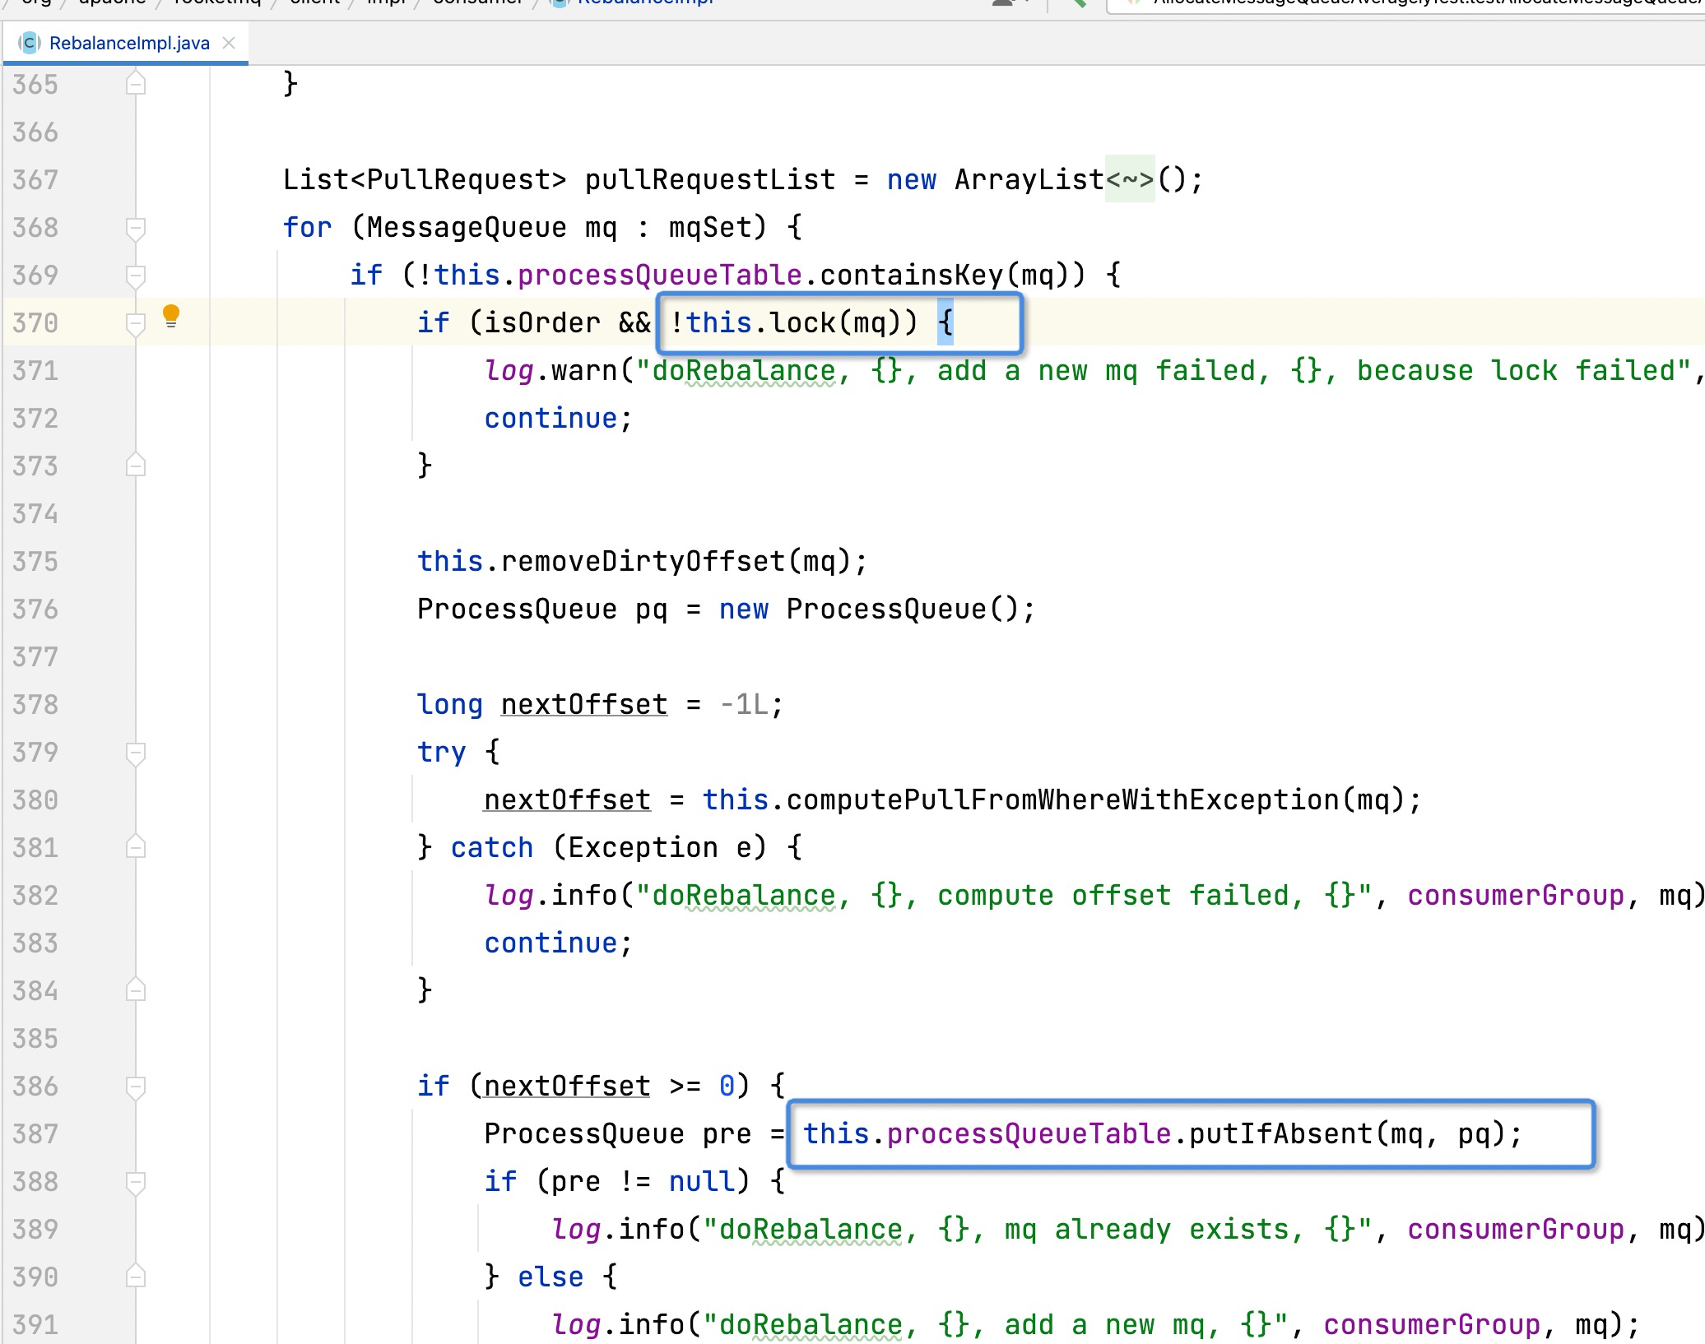
Task: Click the removeDirtyOffset method call
Action: pyautogui.click(x=643, y=562)
